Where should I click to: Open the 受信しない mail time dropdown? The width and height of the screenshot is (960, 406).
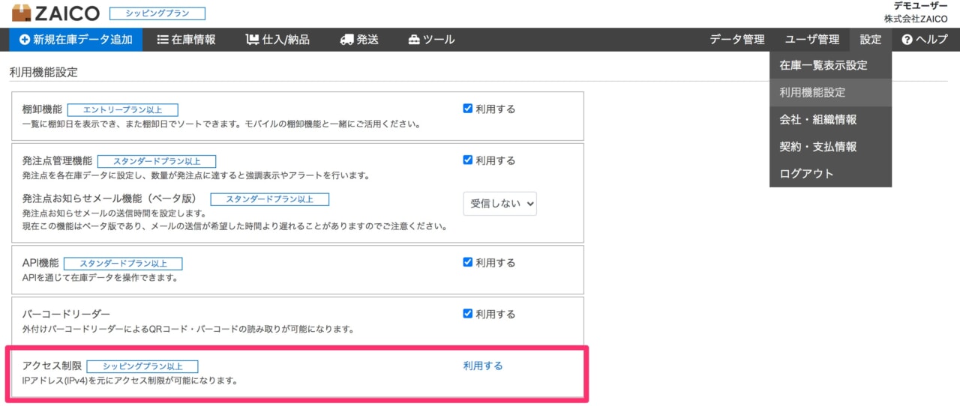(x=499, y=203)
